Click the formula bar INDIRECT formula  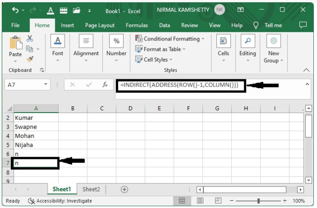[179, 85]
